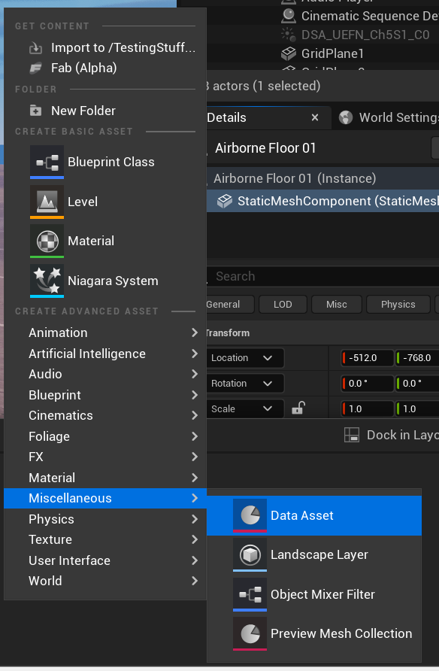
Task: Click the New Folder icon
Action: pos(35,111)
